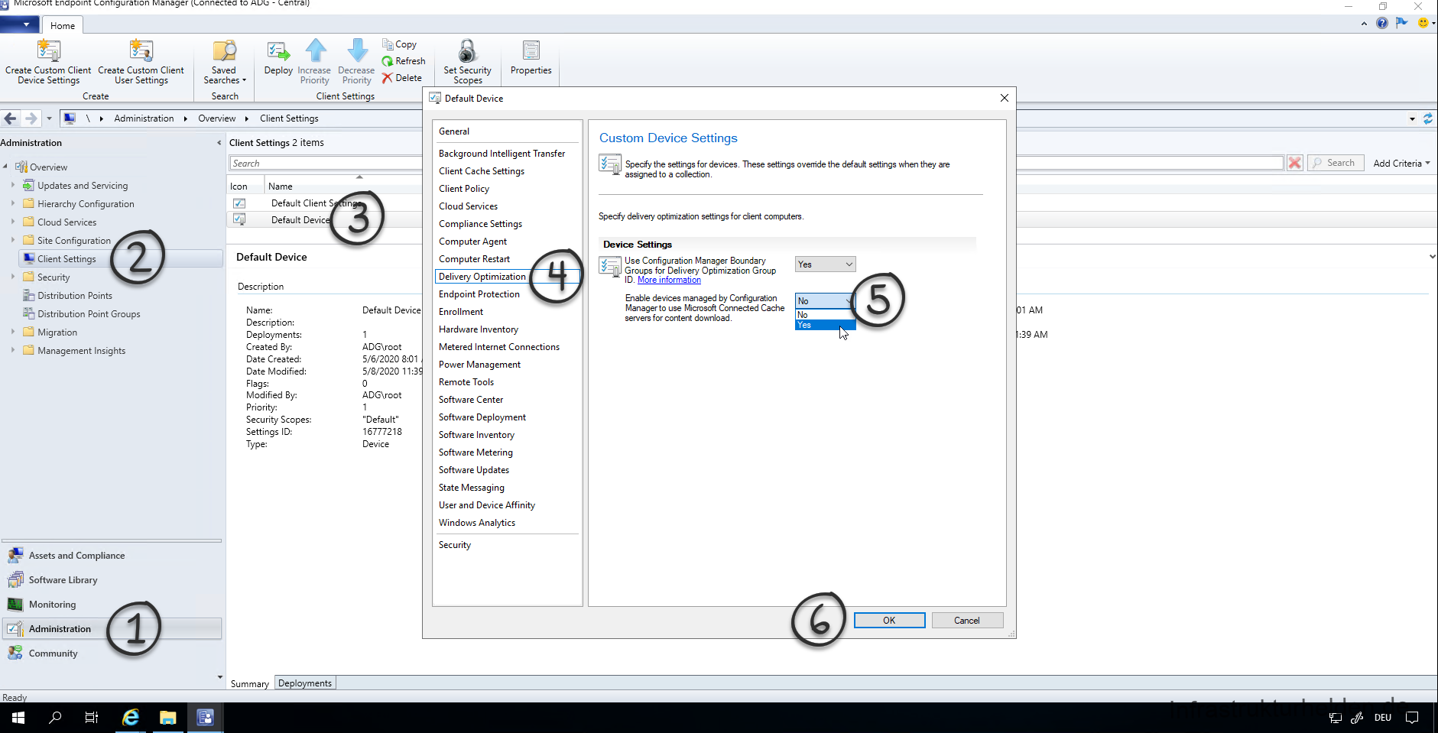1438x733 pixels.
Task: Click the Name column header
Action: tap(342, 186)
